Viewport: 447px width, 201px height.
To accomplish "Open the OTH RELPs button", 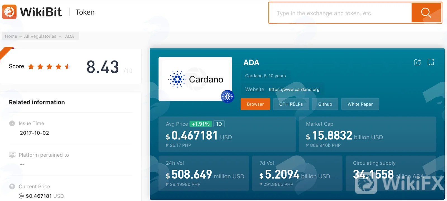I will 291,104.
